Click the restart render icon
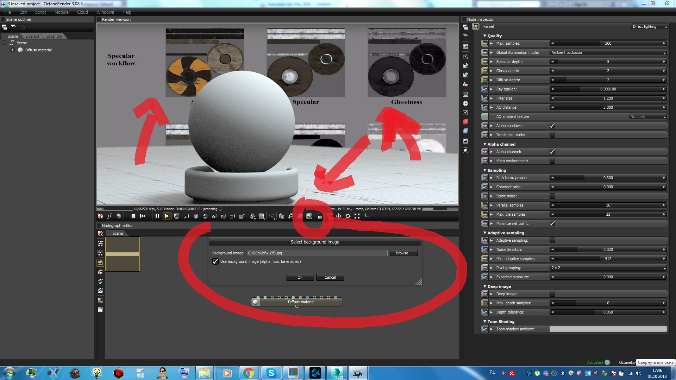This screenshot has width=676, height=380. (x=143, y=216)
